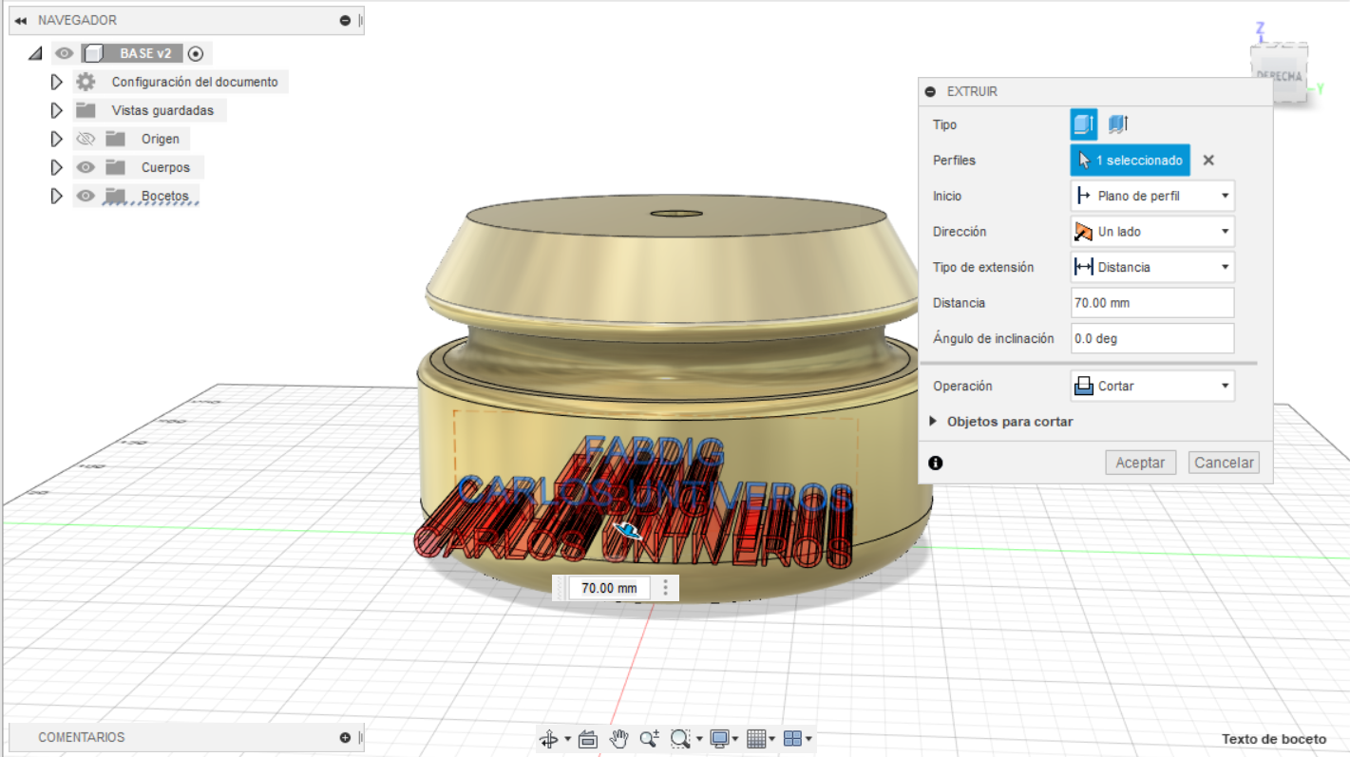Choose the thin Extrude type icon
Screen dimensions: 1350x757
click(1118, 124)
